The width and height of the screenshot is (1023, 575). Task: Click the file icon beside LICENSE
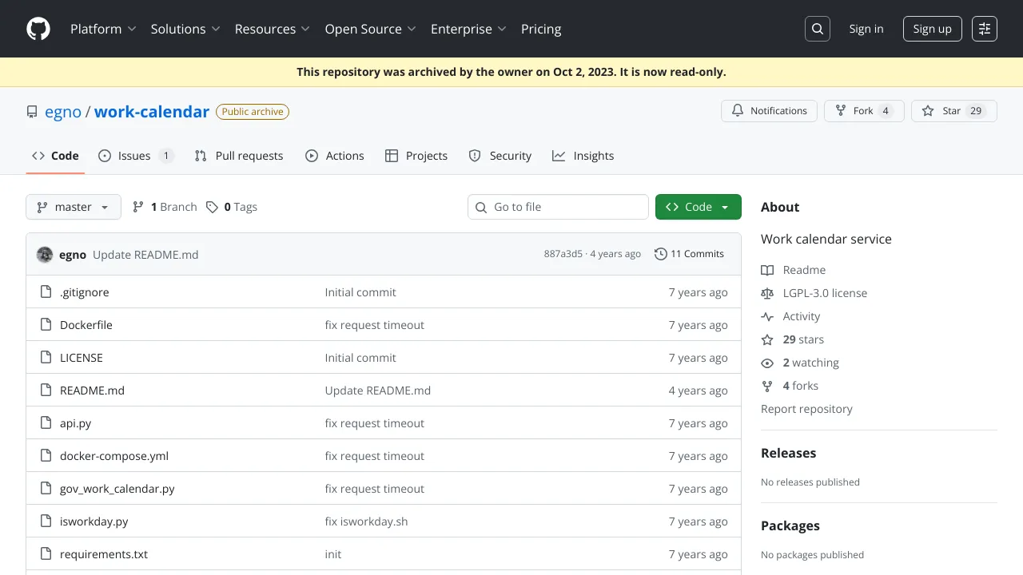[46, 358]
